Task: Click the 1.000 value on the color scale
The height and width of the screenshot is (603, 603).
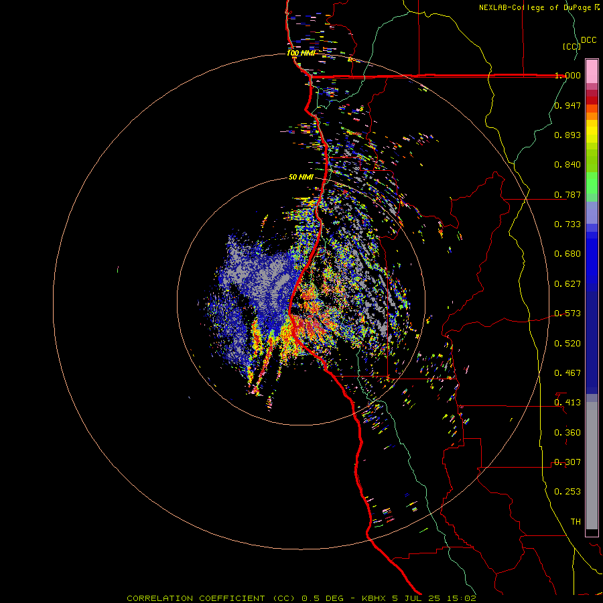Action: (x=567, y=75)
